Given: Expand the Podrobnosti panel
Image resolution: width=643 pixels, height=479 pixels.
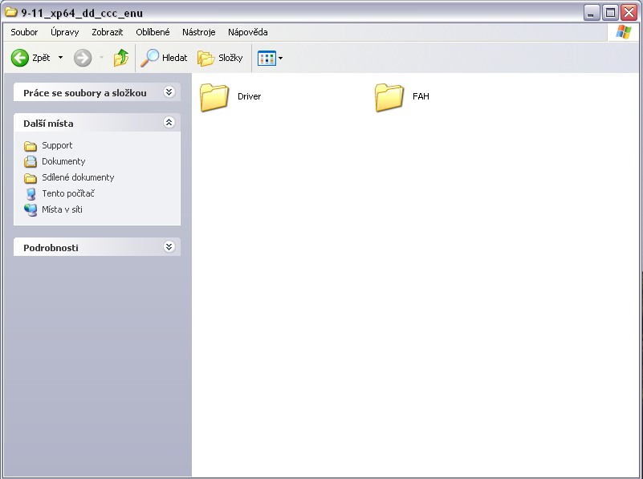Looking at the screenshot, I should pos(169,247).
